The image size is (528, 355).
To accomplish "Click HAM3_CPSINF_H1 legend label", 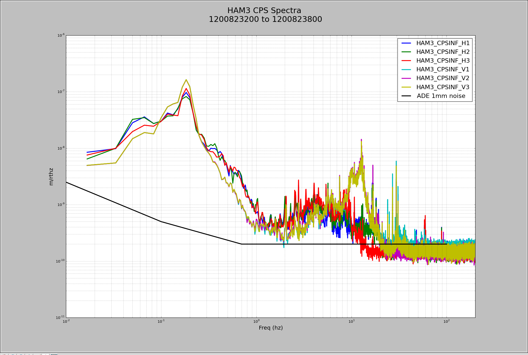I will click(x=443, y=43).
